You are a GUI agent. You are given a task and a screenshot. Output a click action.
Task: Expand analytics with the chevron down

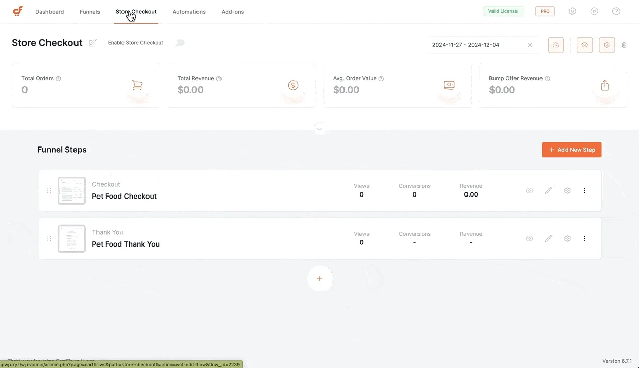(x=319, y=129)
